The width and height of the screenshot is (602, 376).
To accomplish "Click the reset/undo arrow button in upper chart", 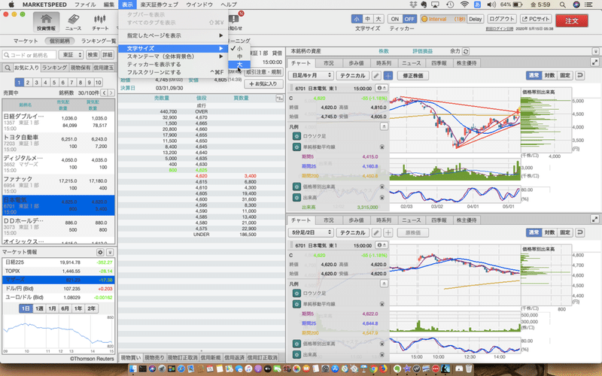I will point(580,75).
